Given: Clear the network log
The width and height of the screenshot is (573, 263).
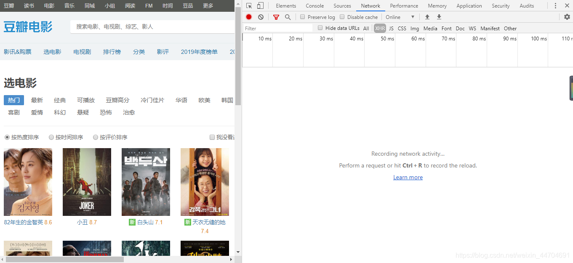Looking at the screenshot, I should (x=261, y=17).
